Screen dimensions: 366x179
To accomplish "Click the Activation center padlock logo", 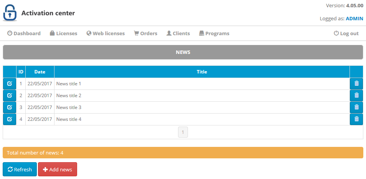I will pos(10,13).
